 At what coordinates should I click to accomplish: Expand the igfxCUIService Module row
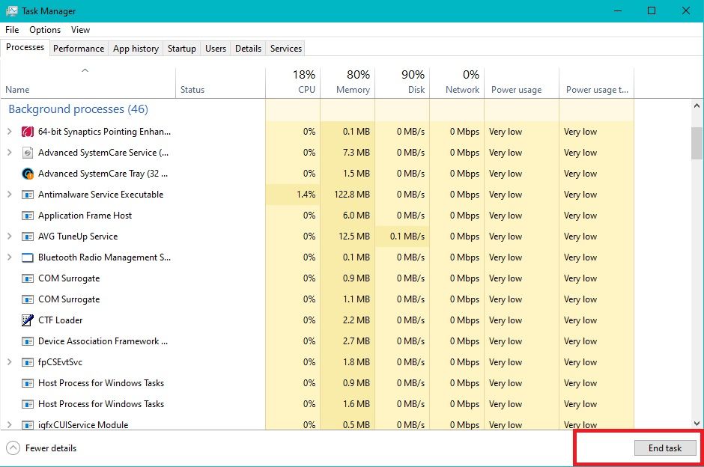(10, 424)
